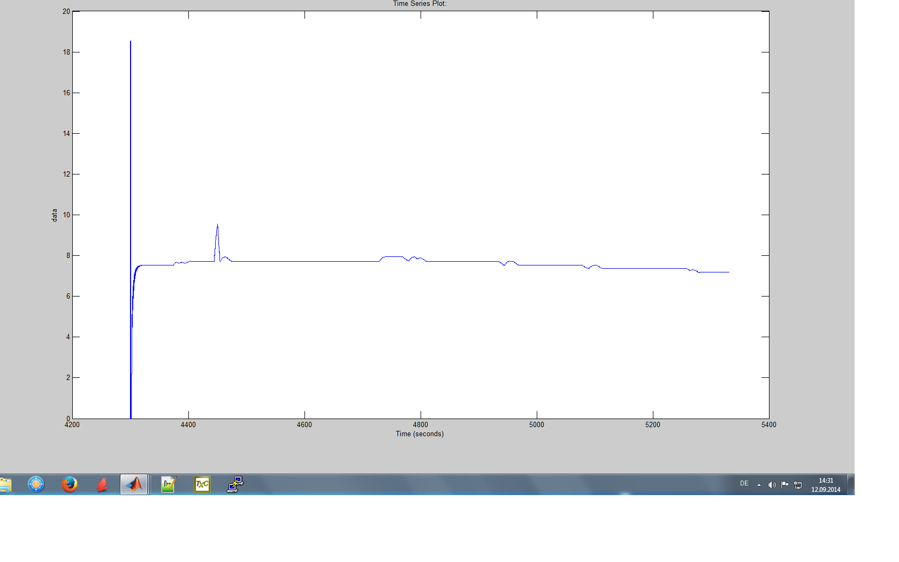Launch TeXnicCenter from the taskbar
The width and height of the screenshot is (899, 562).
202,485
